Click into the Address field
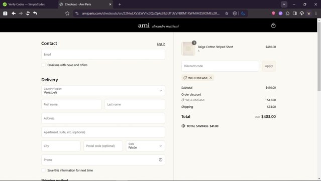The height and width of the screenshot is (181, 321). [103, 118]
